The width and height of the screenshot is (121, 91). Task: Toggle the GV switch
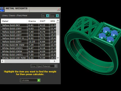click(x=45, y=16)
